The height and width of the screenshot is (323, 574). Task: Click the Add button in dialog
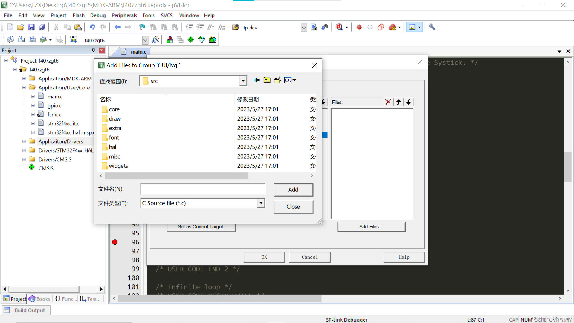pos(293,190)
